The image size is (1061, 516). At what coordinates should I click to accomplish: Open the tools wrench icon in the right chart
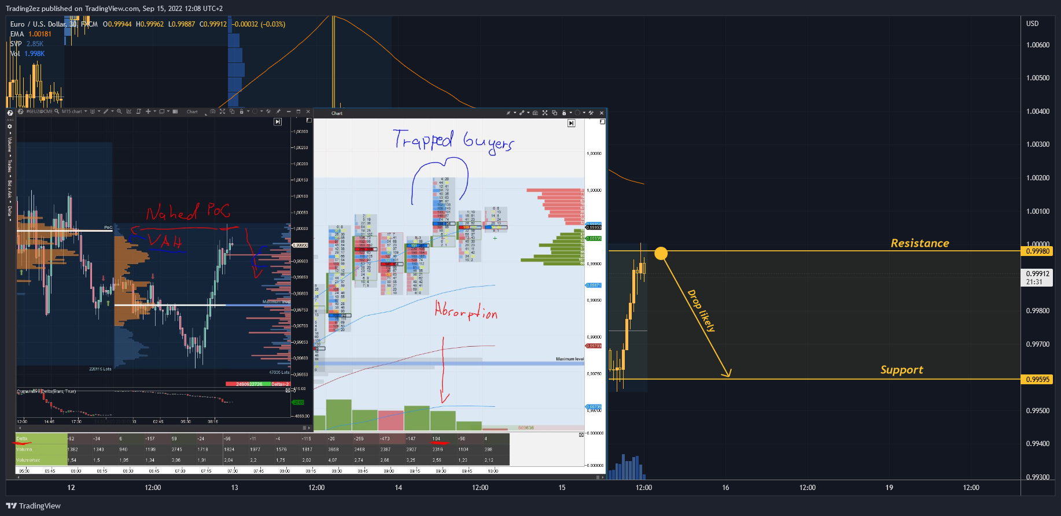(x=591, y=113)
